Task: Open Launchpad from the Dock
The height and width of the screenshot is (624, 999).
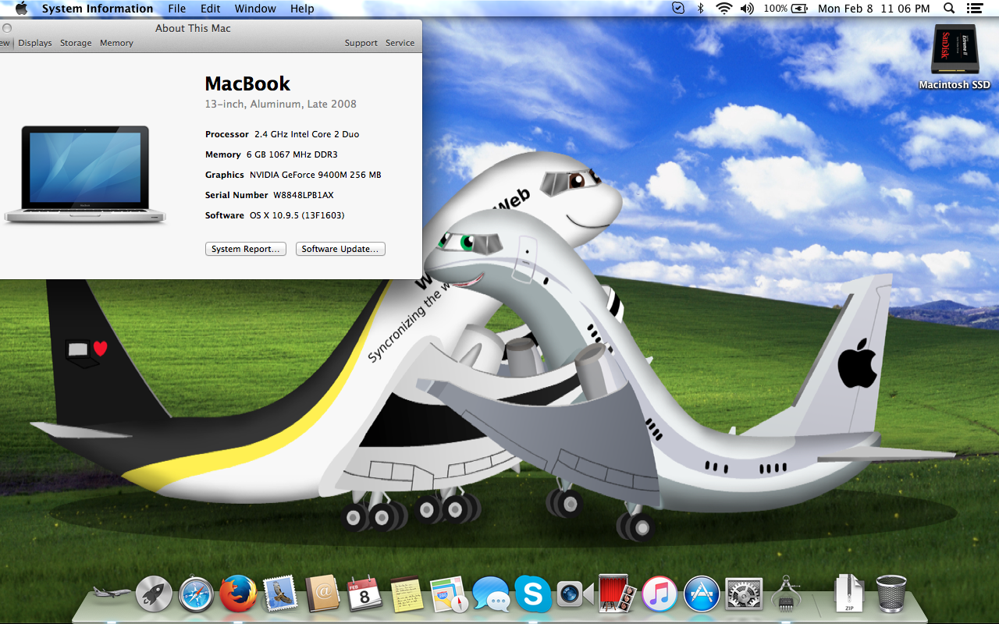Action: pos(154,594)
